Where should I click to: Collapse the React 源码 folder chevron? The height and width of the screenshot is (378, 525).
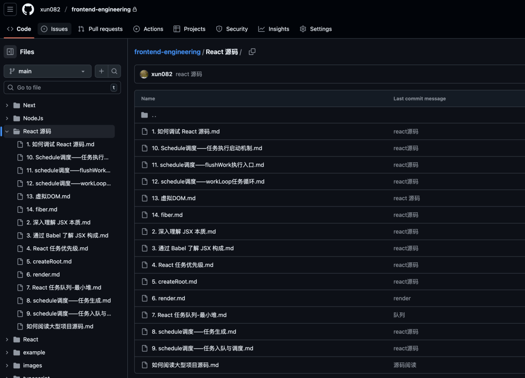[x=7, y=132]
